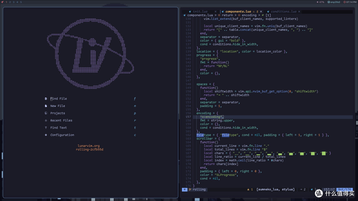Click '[sumneko_lua, stylua]' in statusline
This screenshot has width=358, height=201.
[275, 189]
